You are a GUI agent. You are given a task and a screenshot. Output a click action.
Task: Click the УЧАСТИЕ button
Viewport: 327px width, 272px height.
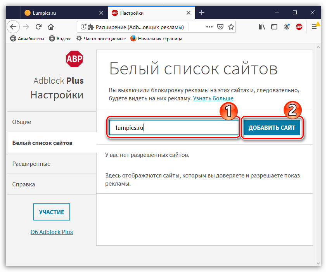pyautogui.click(x=52, y=212)
